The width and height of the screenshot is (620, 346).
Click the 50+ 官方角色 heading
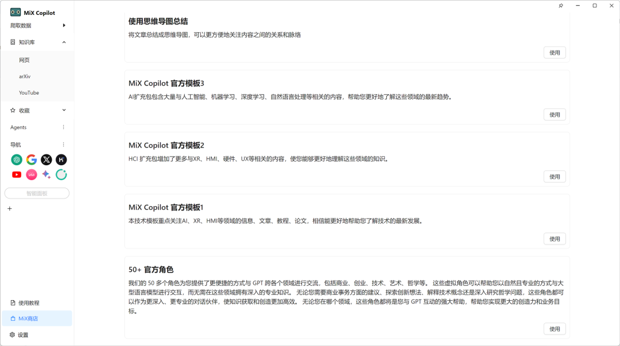[x=151, y=270]
